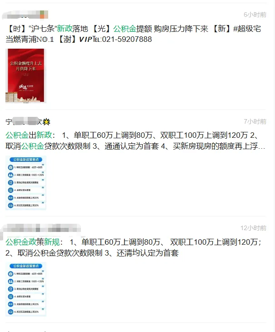275x332 pixels.
Task: Click the 7小时前 timestamp
Action: pos(255,121)
